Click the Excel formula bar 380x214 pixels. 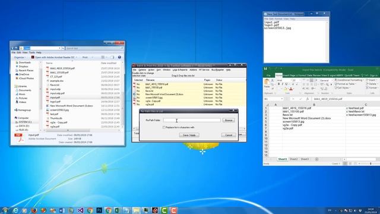(x=346, y=99)
